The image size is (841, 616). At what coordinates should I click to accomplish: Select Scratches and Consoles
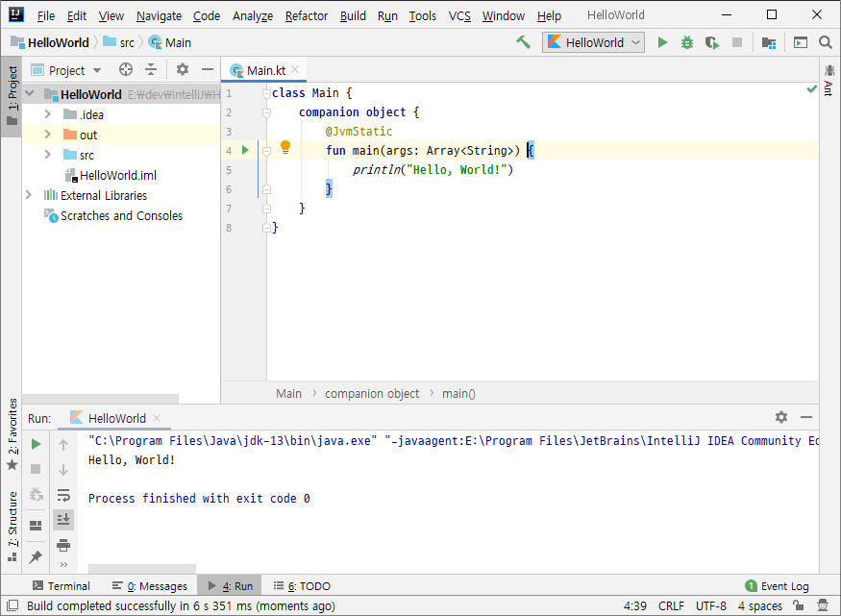click(x=121, y=215)
